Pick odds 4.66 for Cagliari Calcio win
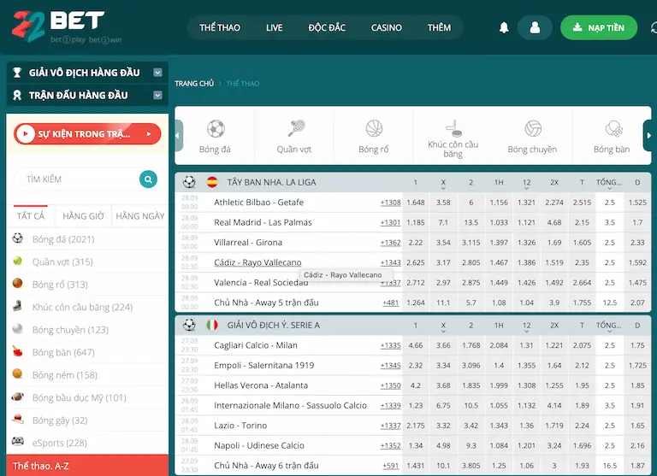Screen dimensions: 657x476 pyautogui.click(x=416, y=345)
